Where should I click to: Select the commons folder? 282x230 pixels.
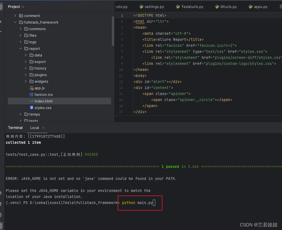tap(37, 29)
